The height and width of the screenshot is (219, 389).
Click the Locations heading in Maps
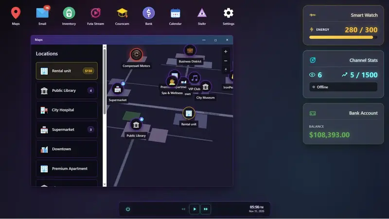[47, 53]
